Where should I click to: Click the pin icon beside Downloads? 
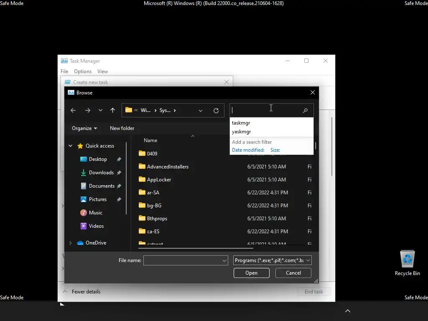[119, 173]
